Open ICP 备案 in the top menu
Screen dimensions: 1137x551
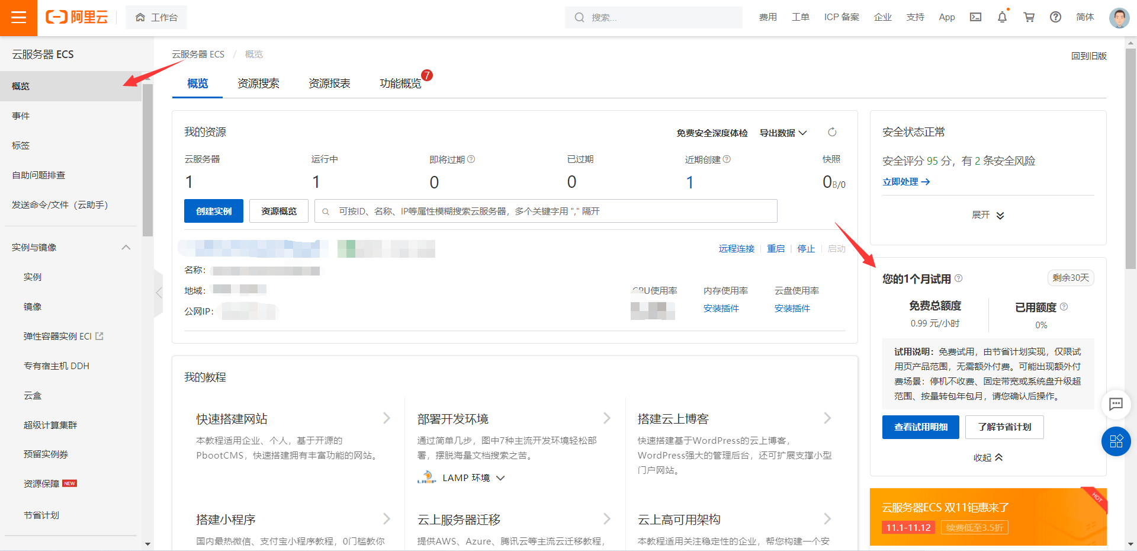click(x=841, y=17)
